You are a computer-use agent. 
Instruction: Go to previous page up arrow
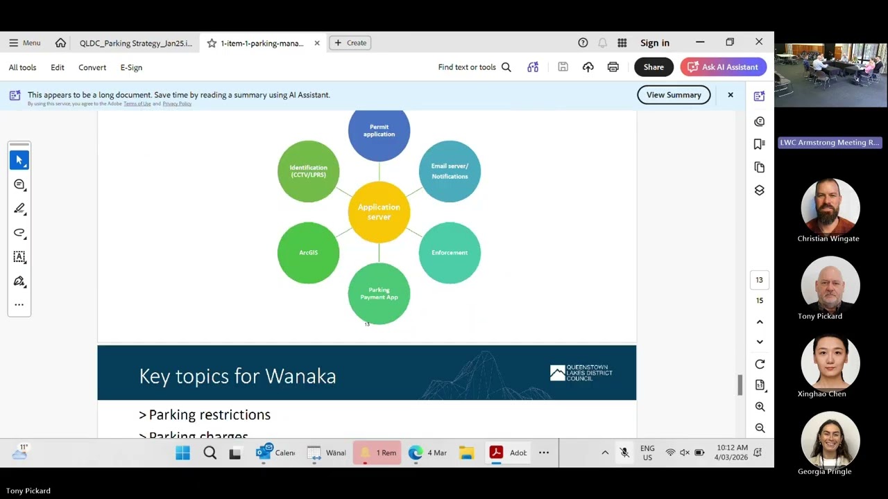pyautogui.click(x=760, y=322)
